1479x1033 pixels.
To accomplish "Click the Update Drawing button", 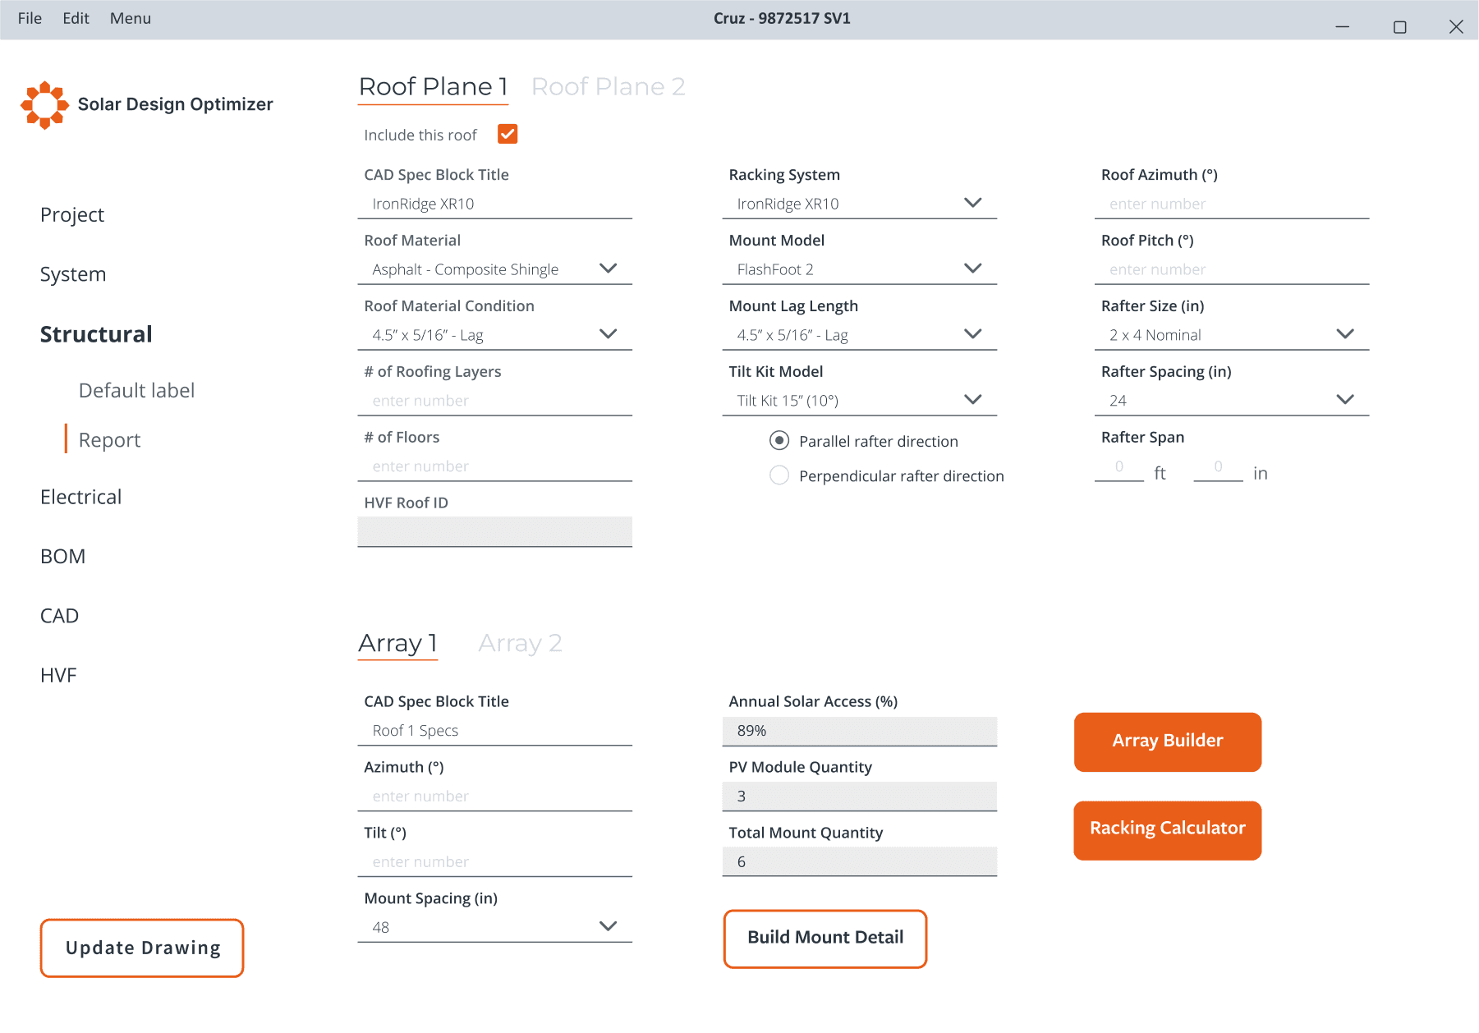I will click(142, 948).
